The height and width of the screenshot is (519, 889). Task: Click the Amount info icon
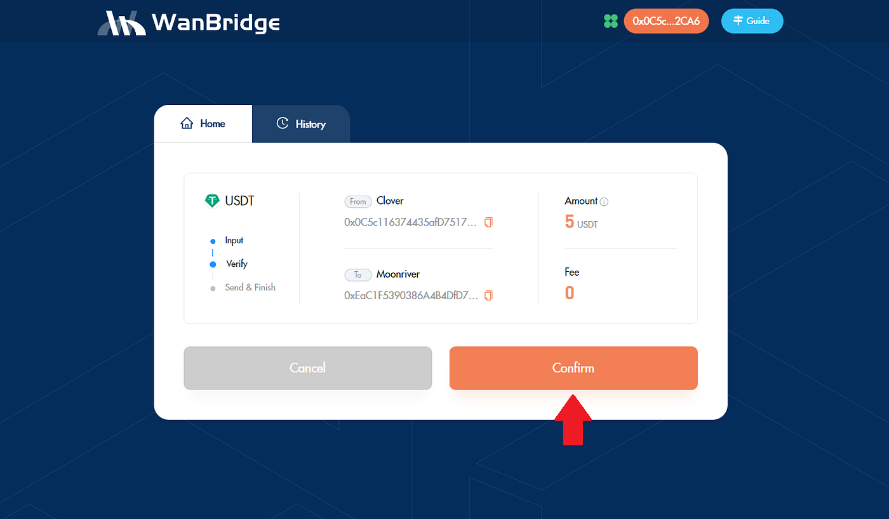tap(604, 202)
